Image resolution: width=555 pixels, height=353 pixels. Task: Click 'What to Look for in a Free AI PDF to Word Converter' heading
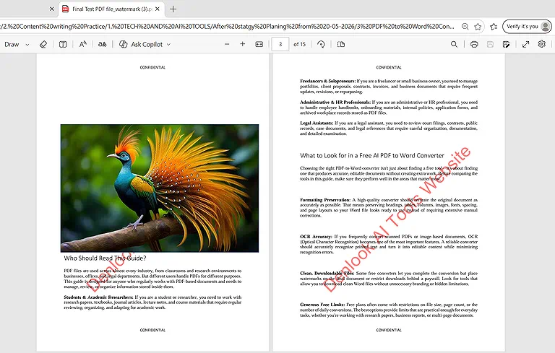click(372, 156)
